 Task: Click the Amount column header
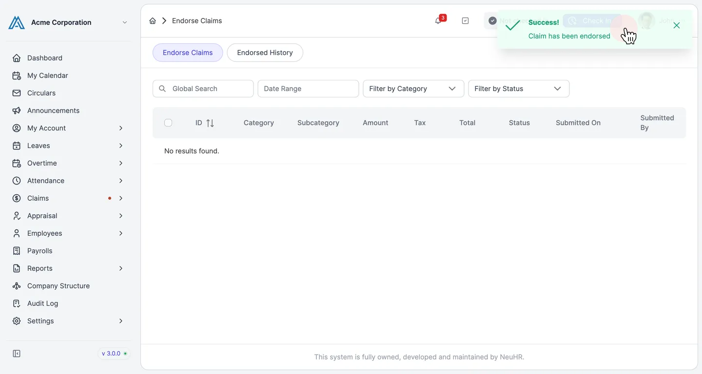tap(375, 123)
